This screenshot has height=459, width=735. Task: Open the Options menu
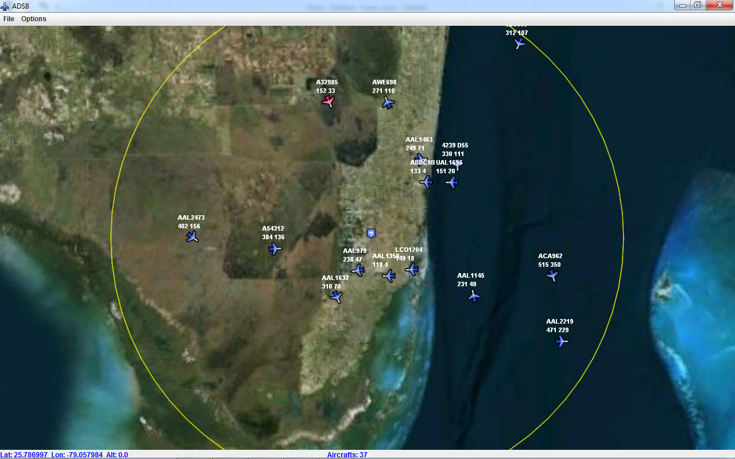[x=34, y=19]
